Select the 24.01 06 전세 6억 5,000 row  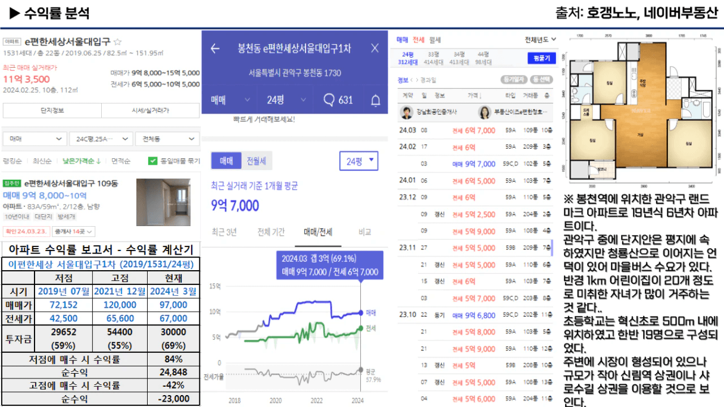coord(475,181)
